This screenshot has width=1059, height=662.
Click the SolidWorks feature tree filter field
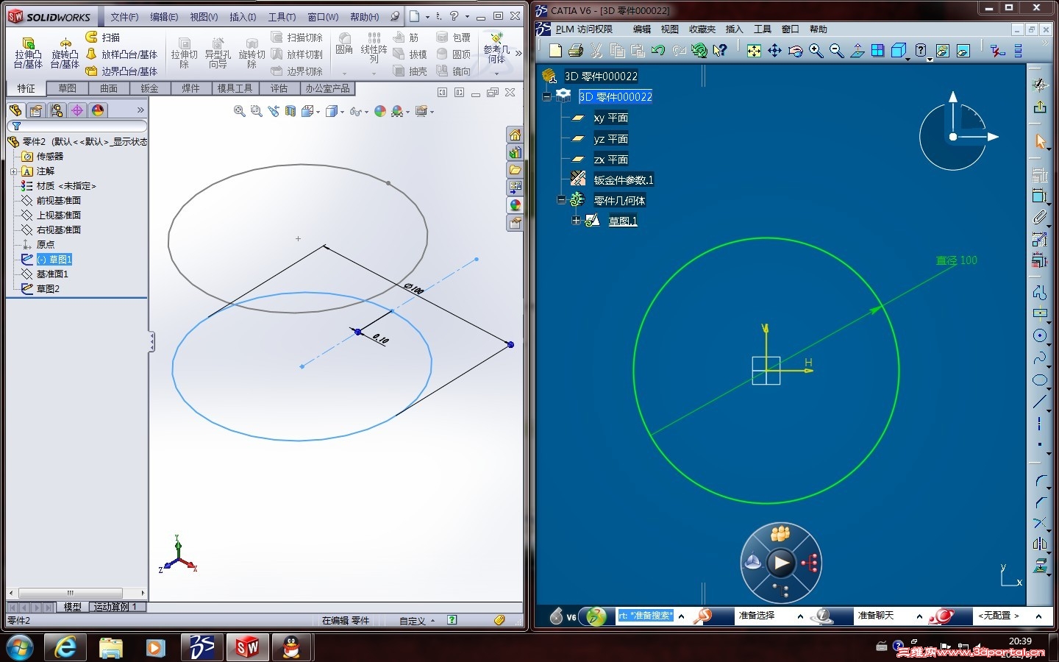click(x=77, y=127)
